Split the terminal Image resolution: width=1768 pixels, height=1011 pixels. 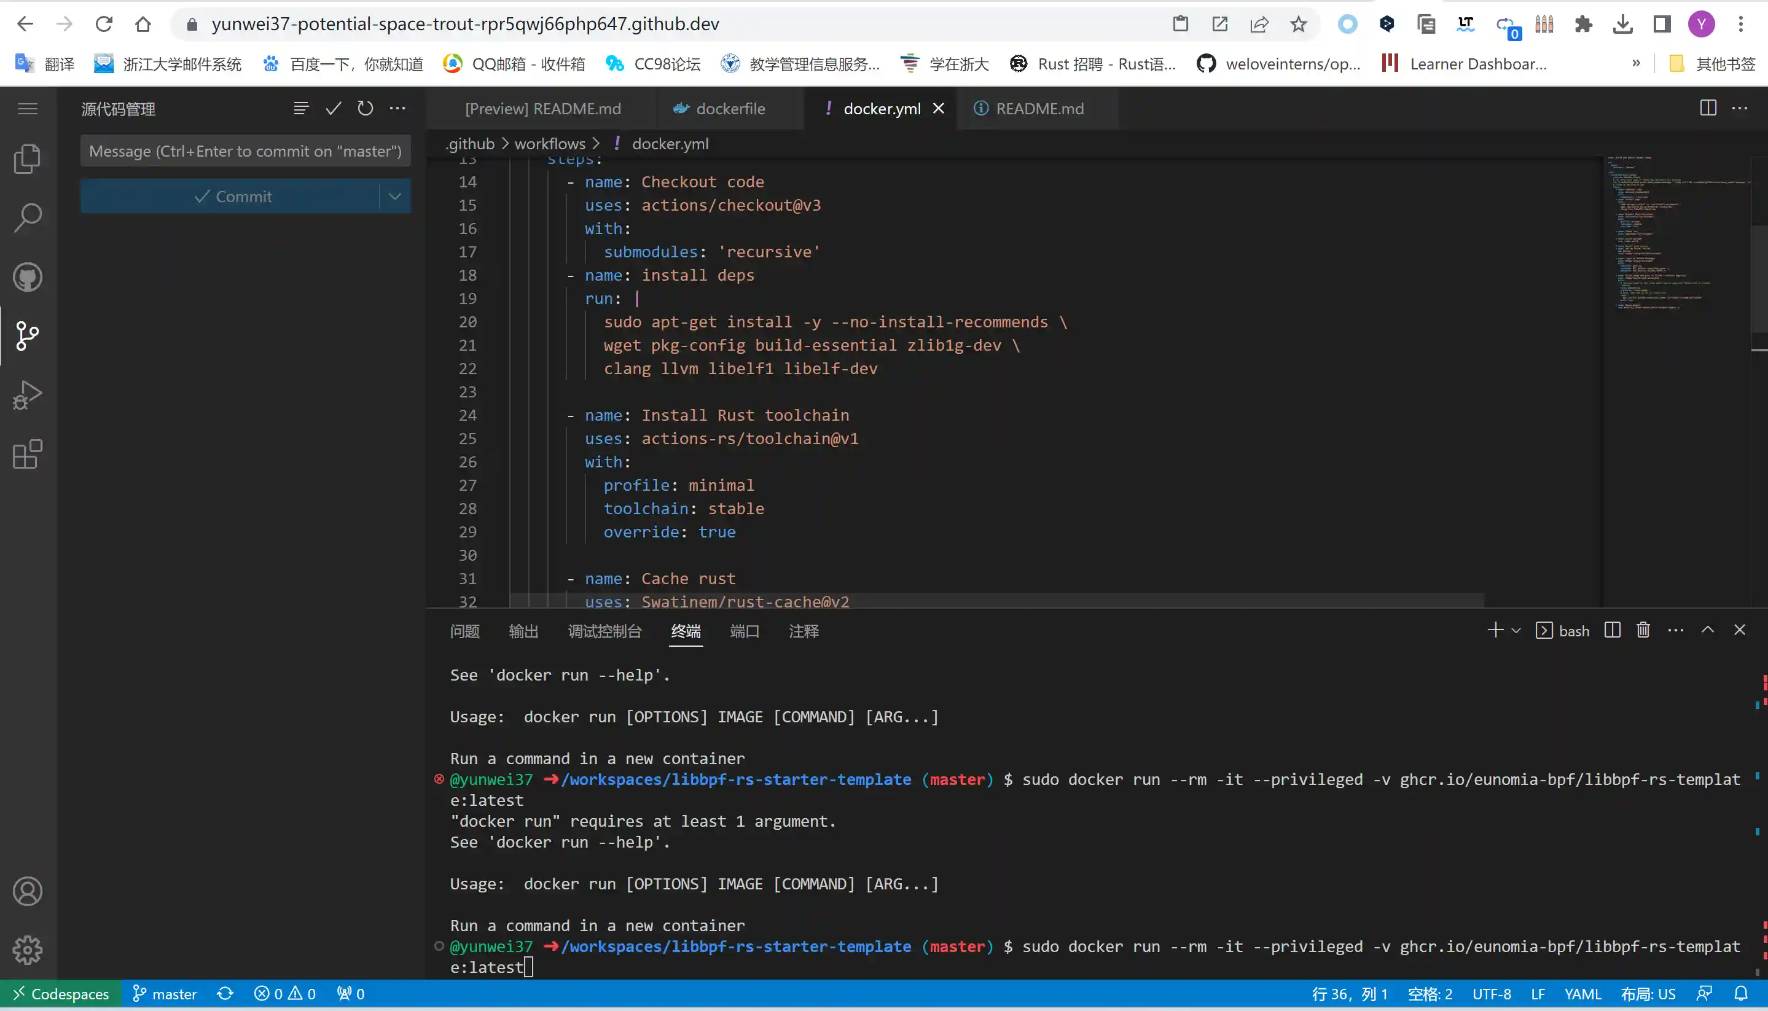pos(1612,630)
